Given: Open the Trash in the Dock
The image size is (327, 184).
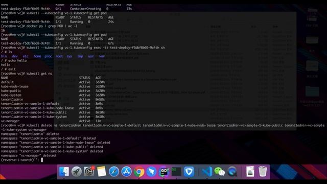Looking at the screenshot, I should point(263,172).
